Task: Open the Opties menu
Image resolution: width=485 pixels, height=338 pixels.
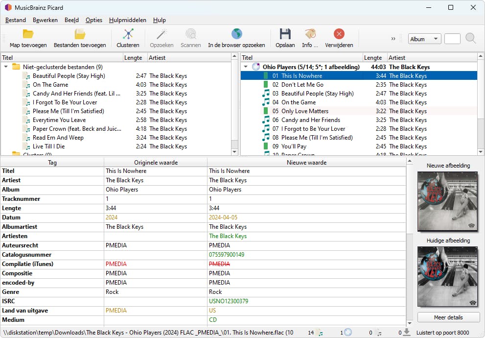Action: click(93, 20)
